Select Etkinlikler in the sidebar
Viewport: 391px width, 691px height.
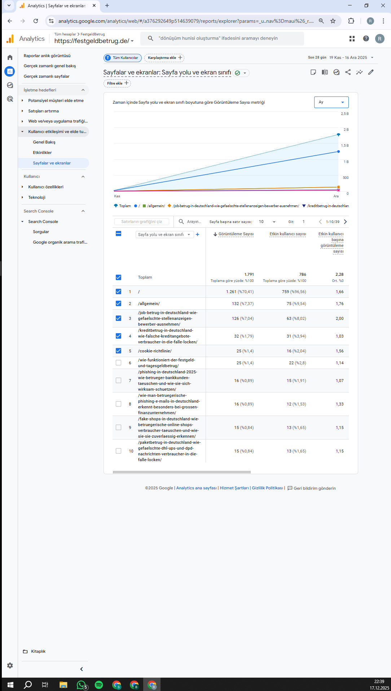(x=42, y=153)
